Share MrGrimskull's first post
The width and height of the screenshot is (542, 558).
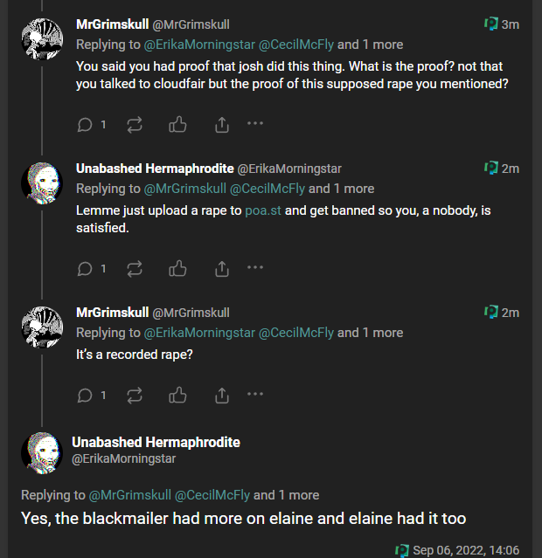coord(222,125)
